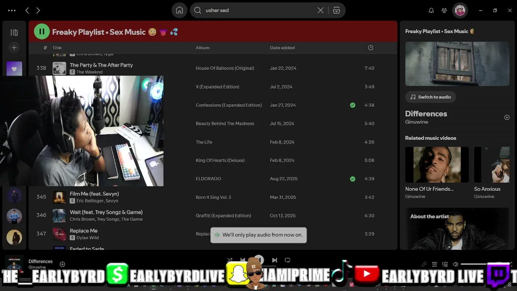Open album House Of Balloons (Original)
The height and width of the screenshot is (291, 517).
[x=225, y=68]
